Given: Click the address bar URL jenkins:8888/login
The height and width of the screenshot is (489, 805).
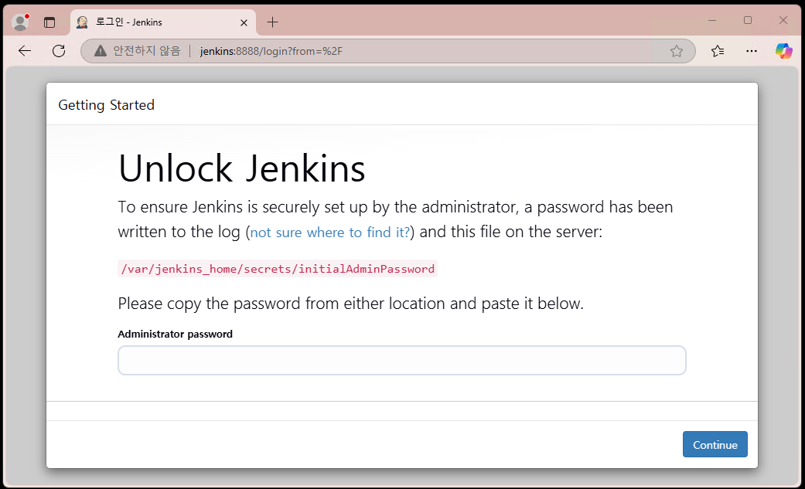Looking at the screenshot, I should [x=271, y=51].
